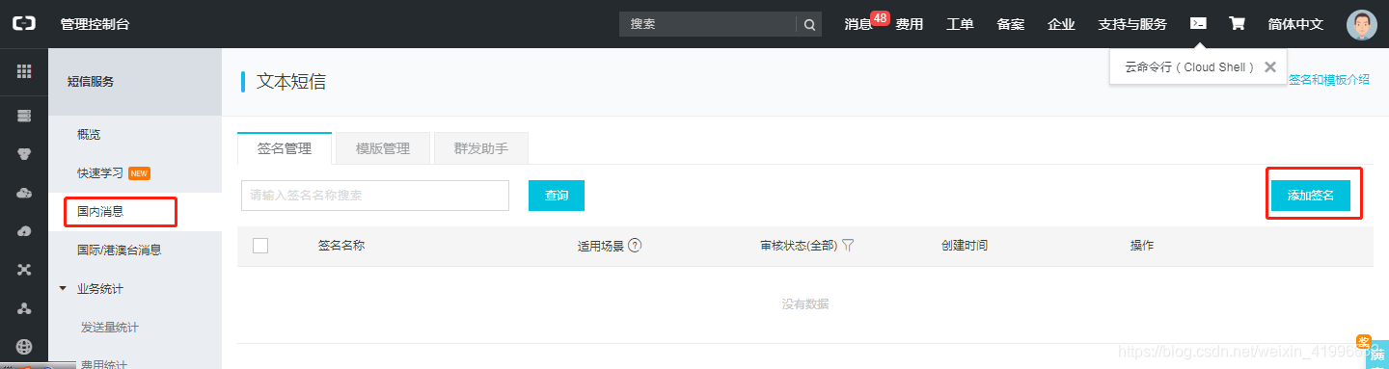Click the 短信服务 sidebar heading

(91, 82)
